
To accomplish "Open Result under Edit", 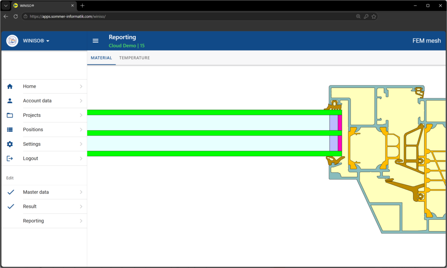I will click(x=44, y=207).
